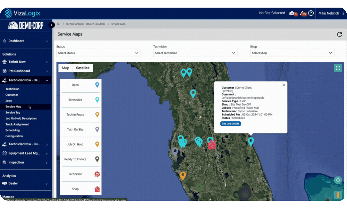Viewport: 347px width, 208px height.
Task: Click the No Site Selected text
Action: 272,13
